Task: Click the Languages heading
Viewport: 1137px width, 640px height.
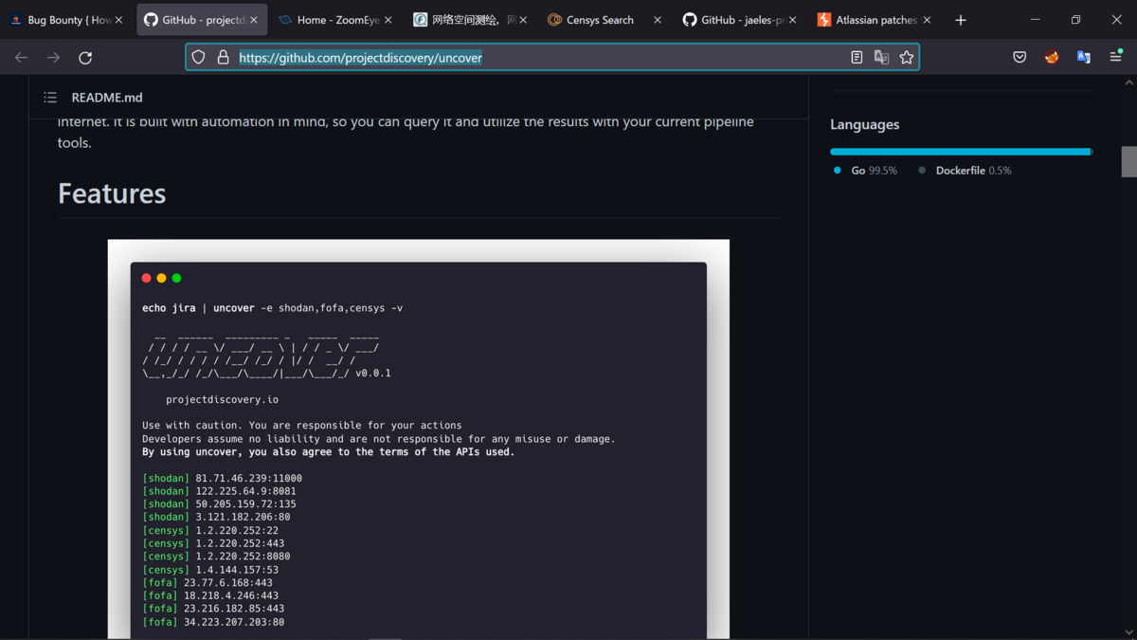Action: [865, 124]
